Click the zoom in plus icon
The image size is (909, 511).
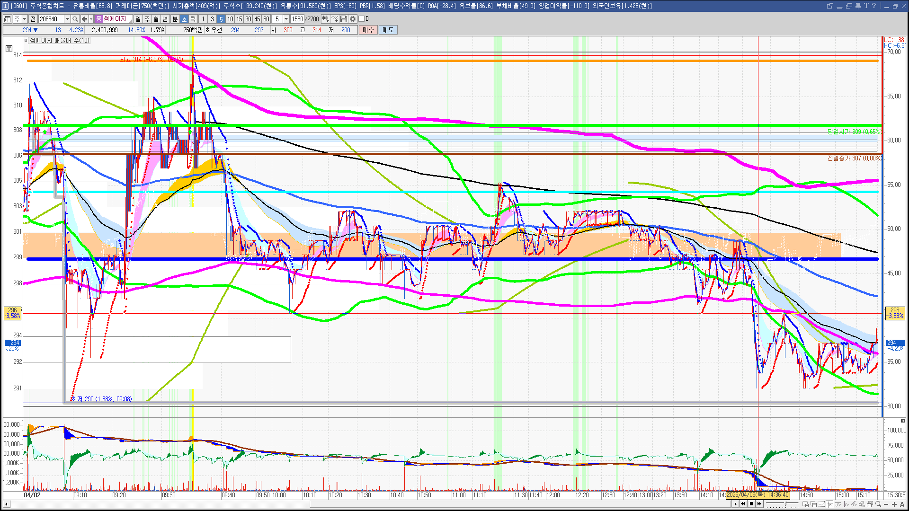894,504
